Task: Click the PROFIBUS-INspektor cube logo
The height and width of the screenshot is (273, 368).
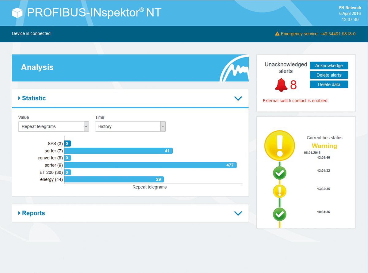Action: [17, 13]
